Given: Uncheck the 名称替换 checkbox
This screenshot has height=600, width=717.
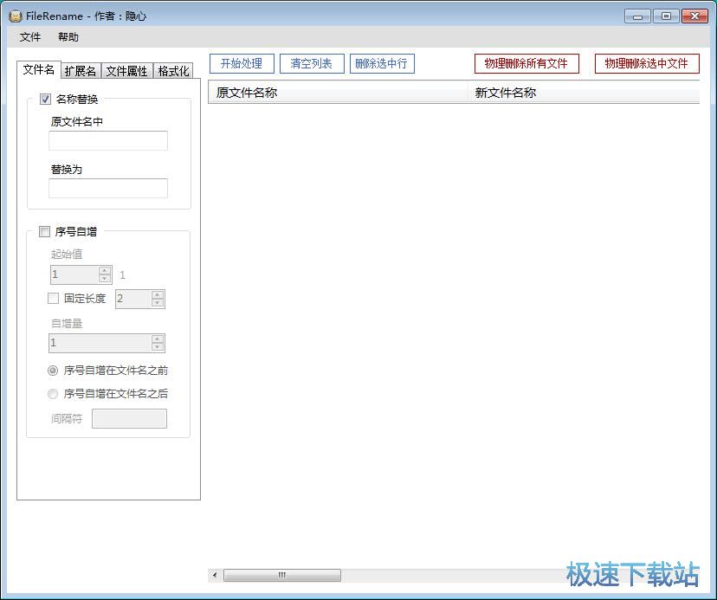Looking at the screenshot, I should [45, 100].
